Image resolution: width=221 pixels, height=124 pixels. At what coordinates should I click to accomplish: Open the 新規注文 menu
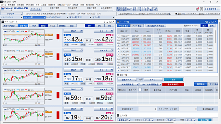tap(11, 5)
